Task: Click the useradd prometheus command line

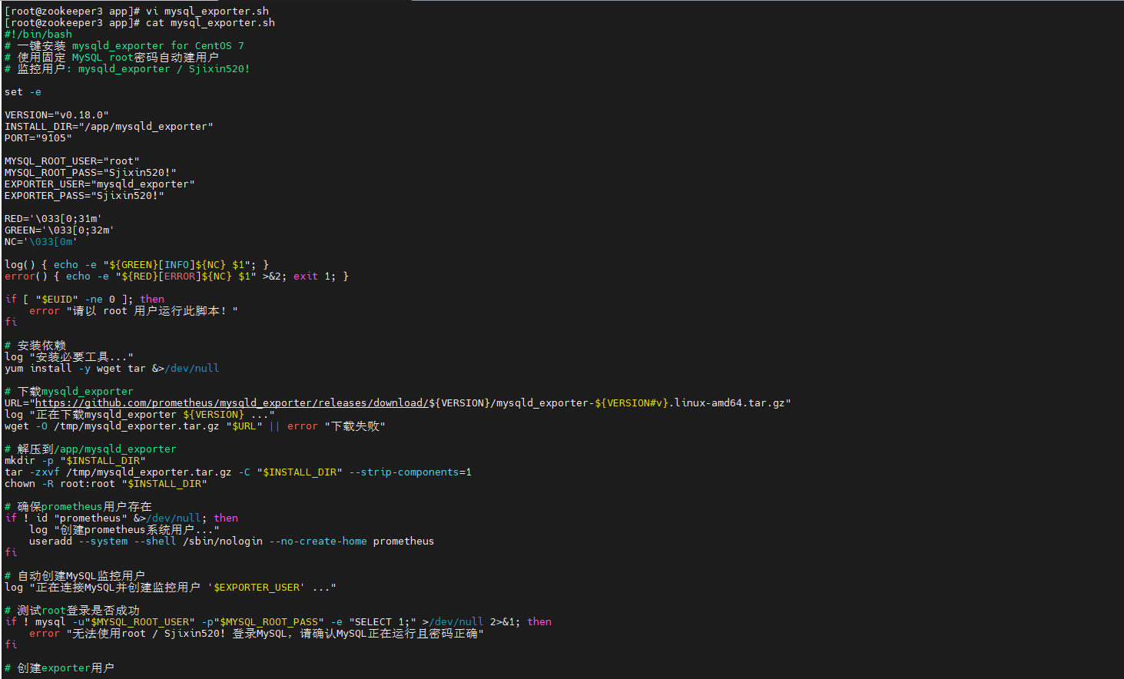Action: tap(231, 541)
